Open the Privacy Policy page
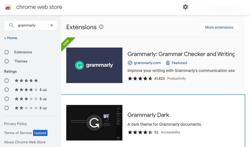The width and height of the screenshot is (250, 147). coord(15,124)
